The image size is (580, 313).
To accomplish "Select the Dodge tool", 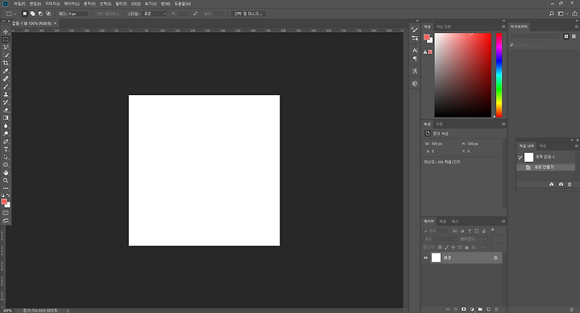I will (6, 134).
